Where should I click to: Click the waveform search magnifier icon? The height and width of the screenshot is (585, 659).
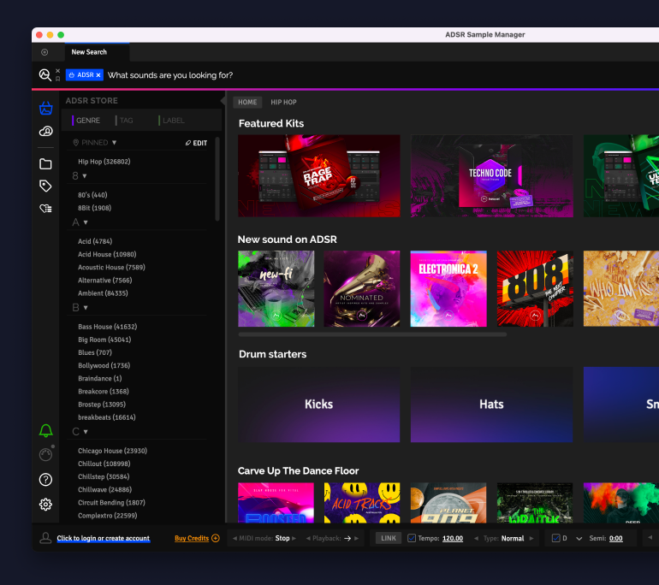pos(45,75)
